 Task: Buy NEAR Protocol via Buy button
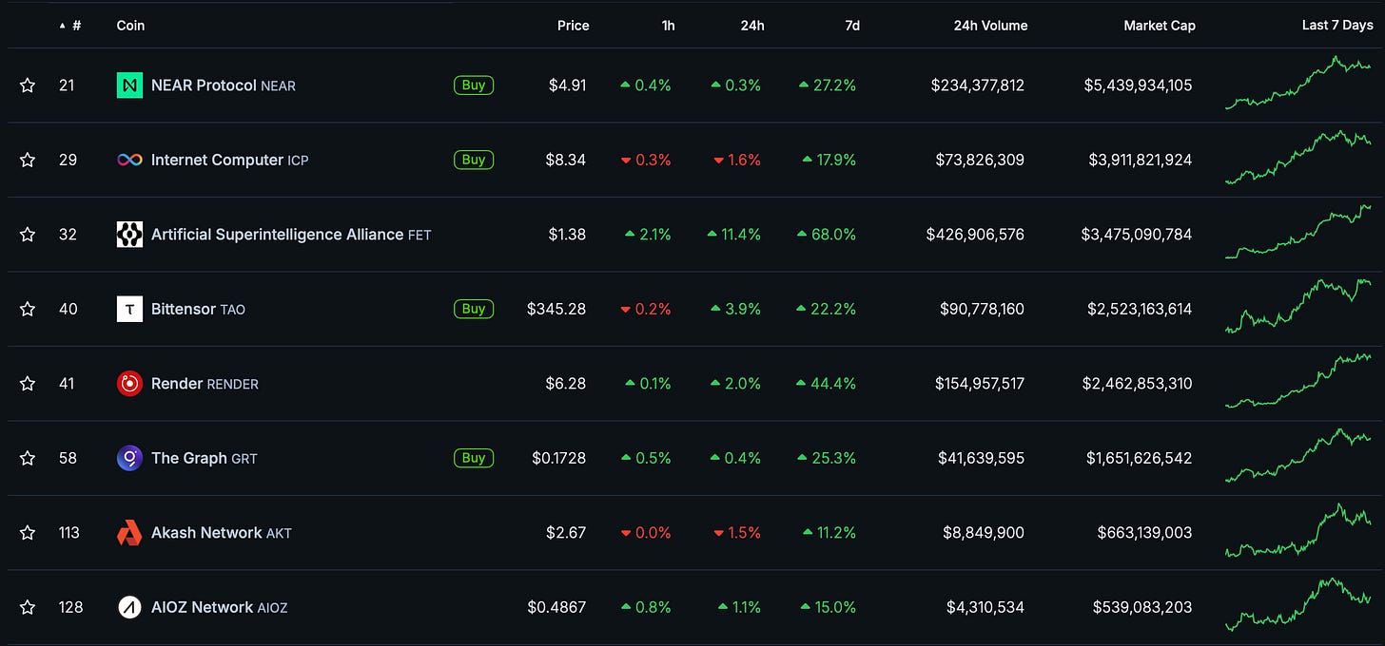474,85
